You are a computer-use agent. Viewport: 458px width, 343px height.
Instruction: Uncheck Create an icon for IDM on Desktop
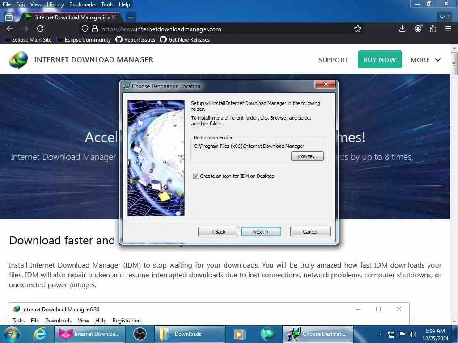coord(196,176)
